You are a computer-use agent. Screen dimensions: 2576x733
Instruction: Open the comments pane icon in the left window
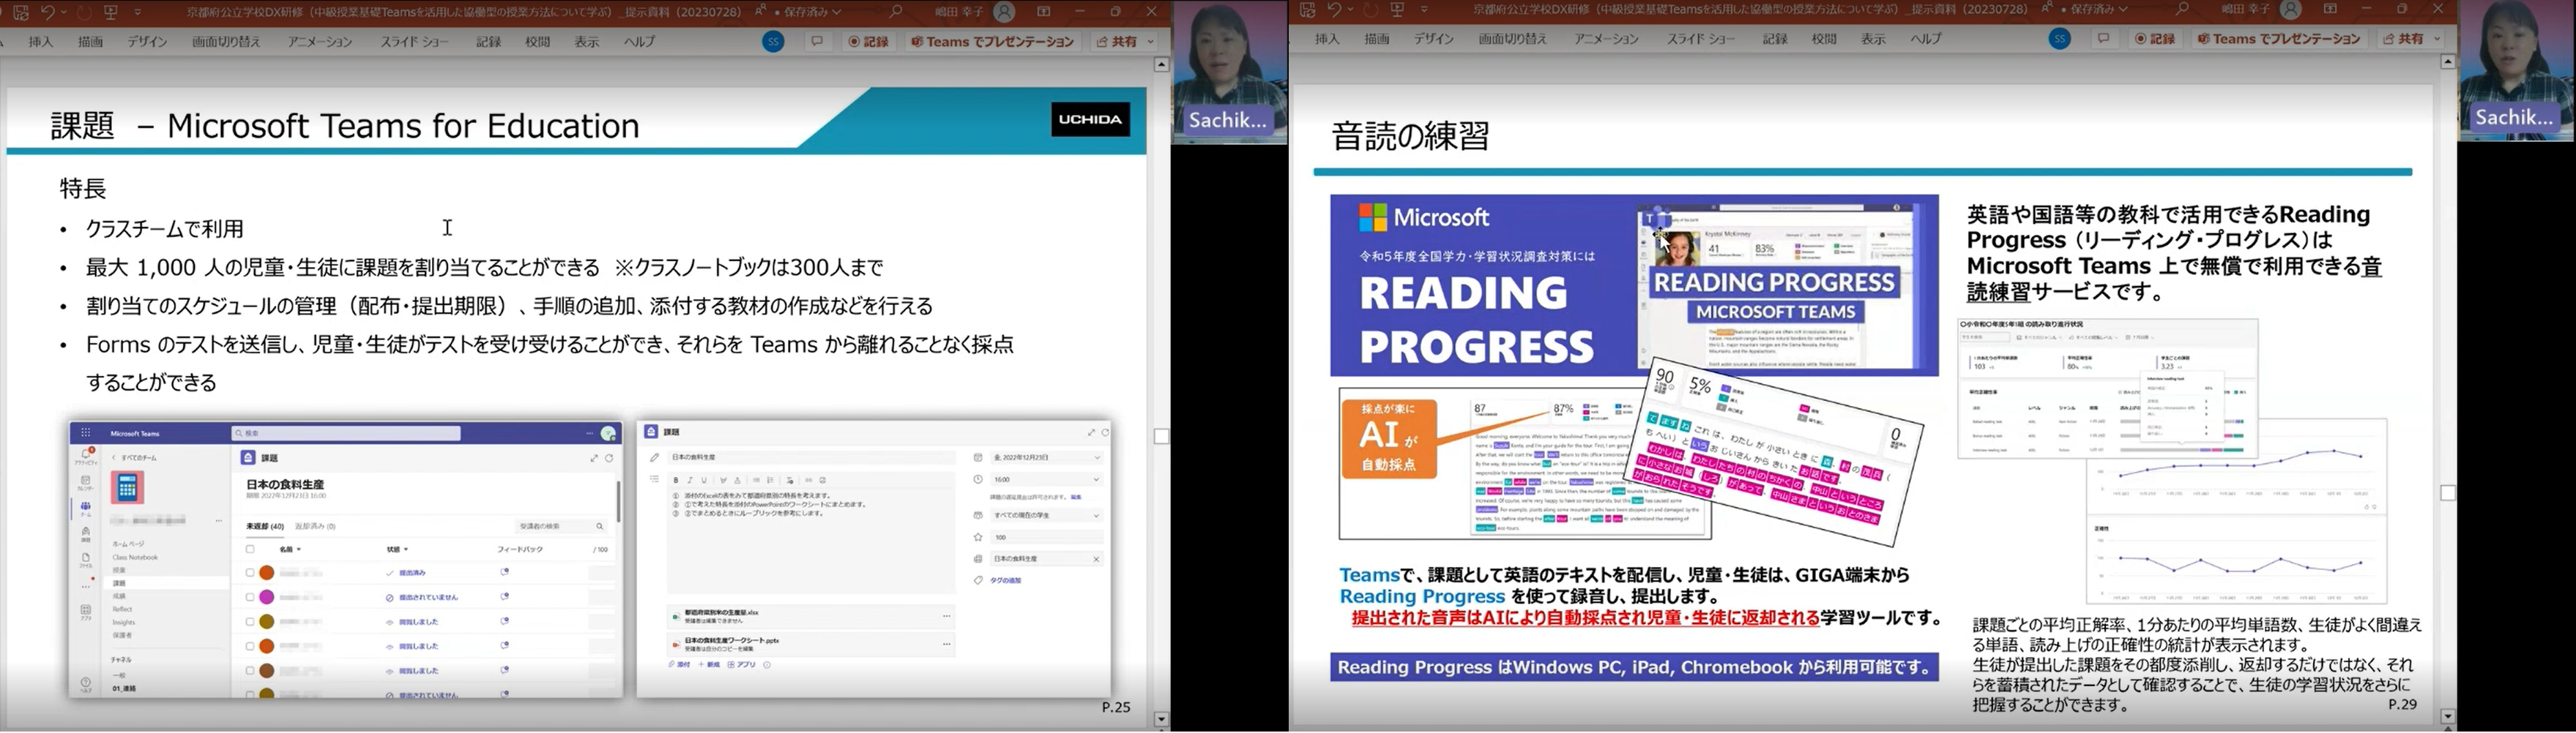point(818,42)
